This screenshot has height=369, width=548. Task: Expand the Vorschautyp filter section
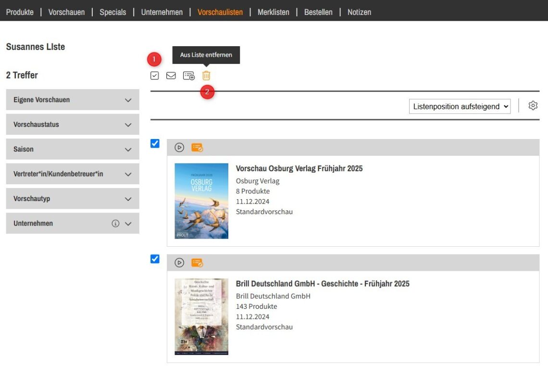coord(72,199)
